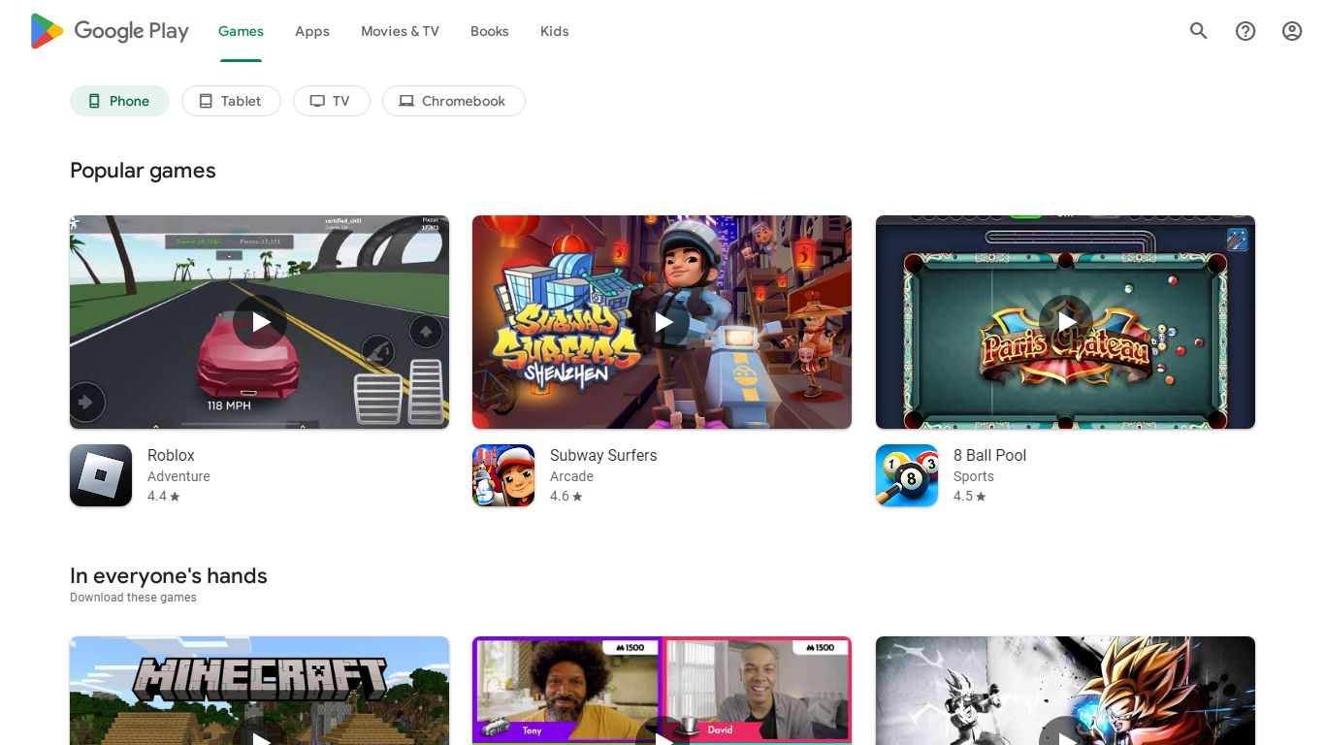Click the 8 Ball Pool 4.5 rating
This screenshot has width=1325, height=745.
tap(970, 496)
